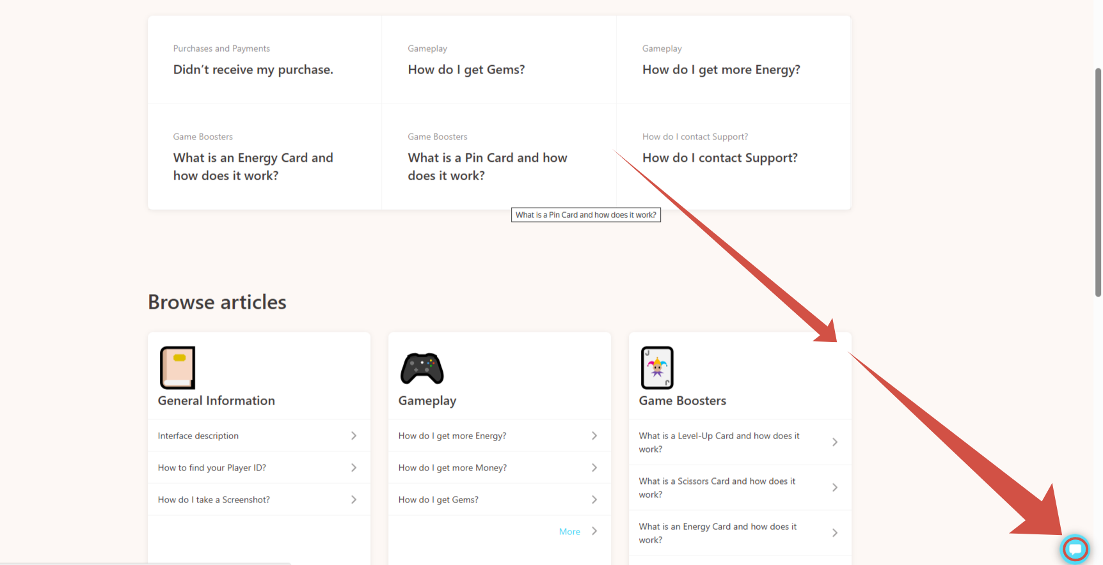This screenshot has height=565, width=1103.
Task: Click arrow next to Scissors Card article
Action: 835,488
